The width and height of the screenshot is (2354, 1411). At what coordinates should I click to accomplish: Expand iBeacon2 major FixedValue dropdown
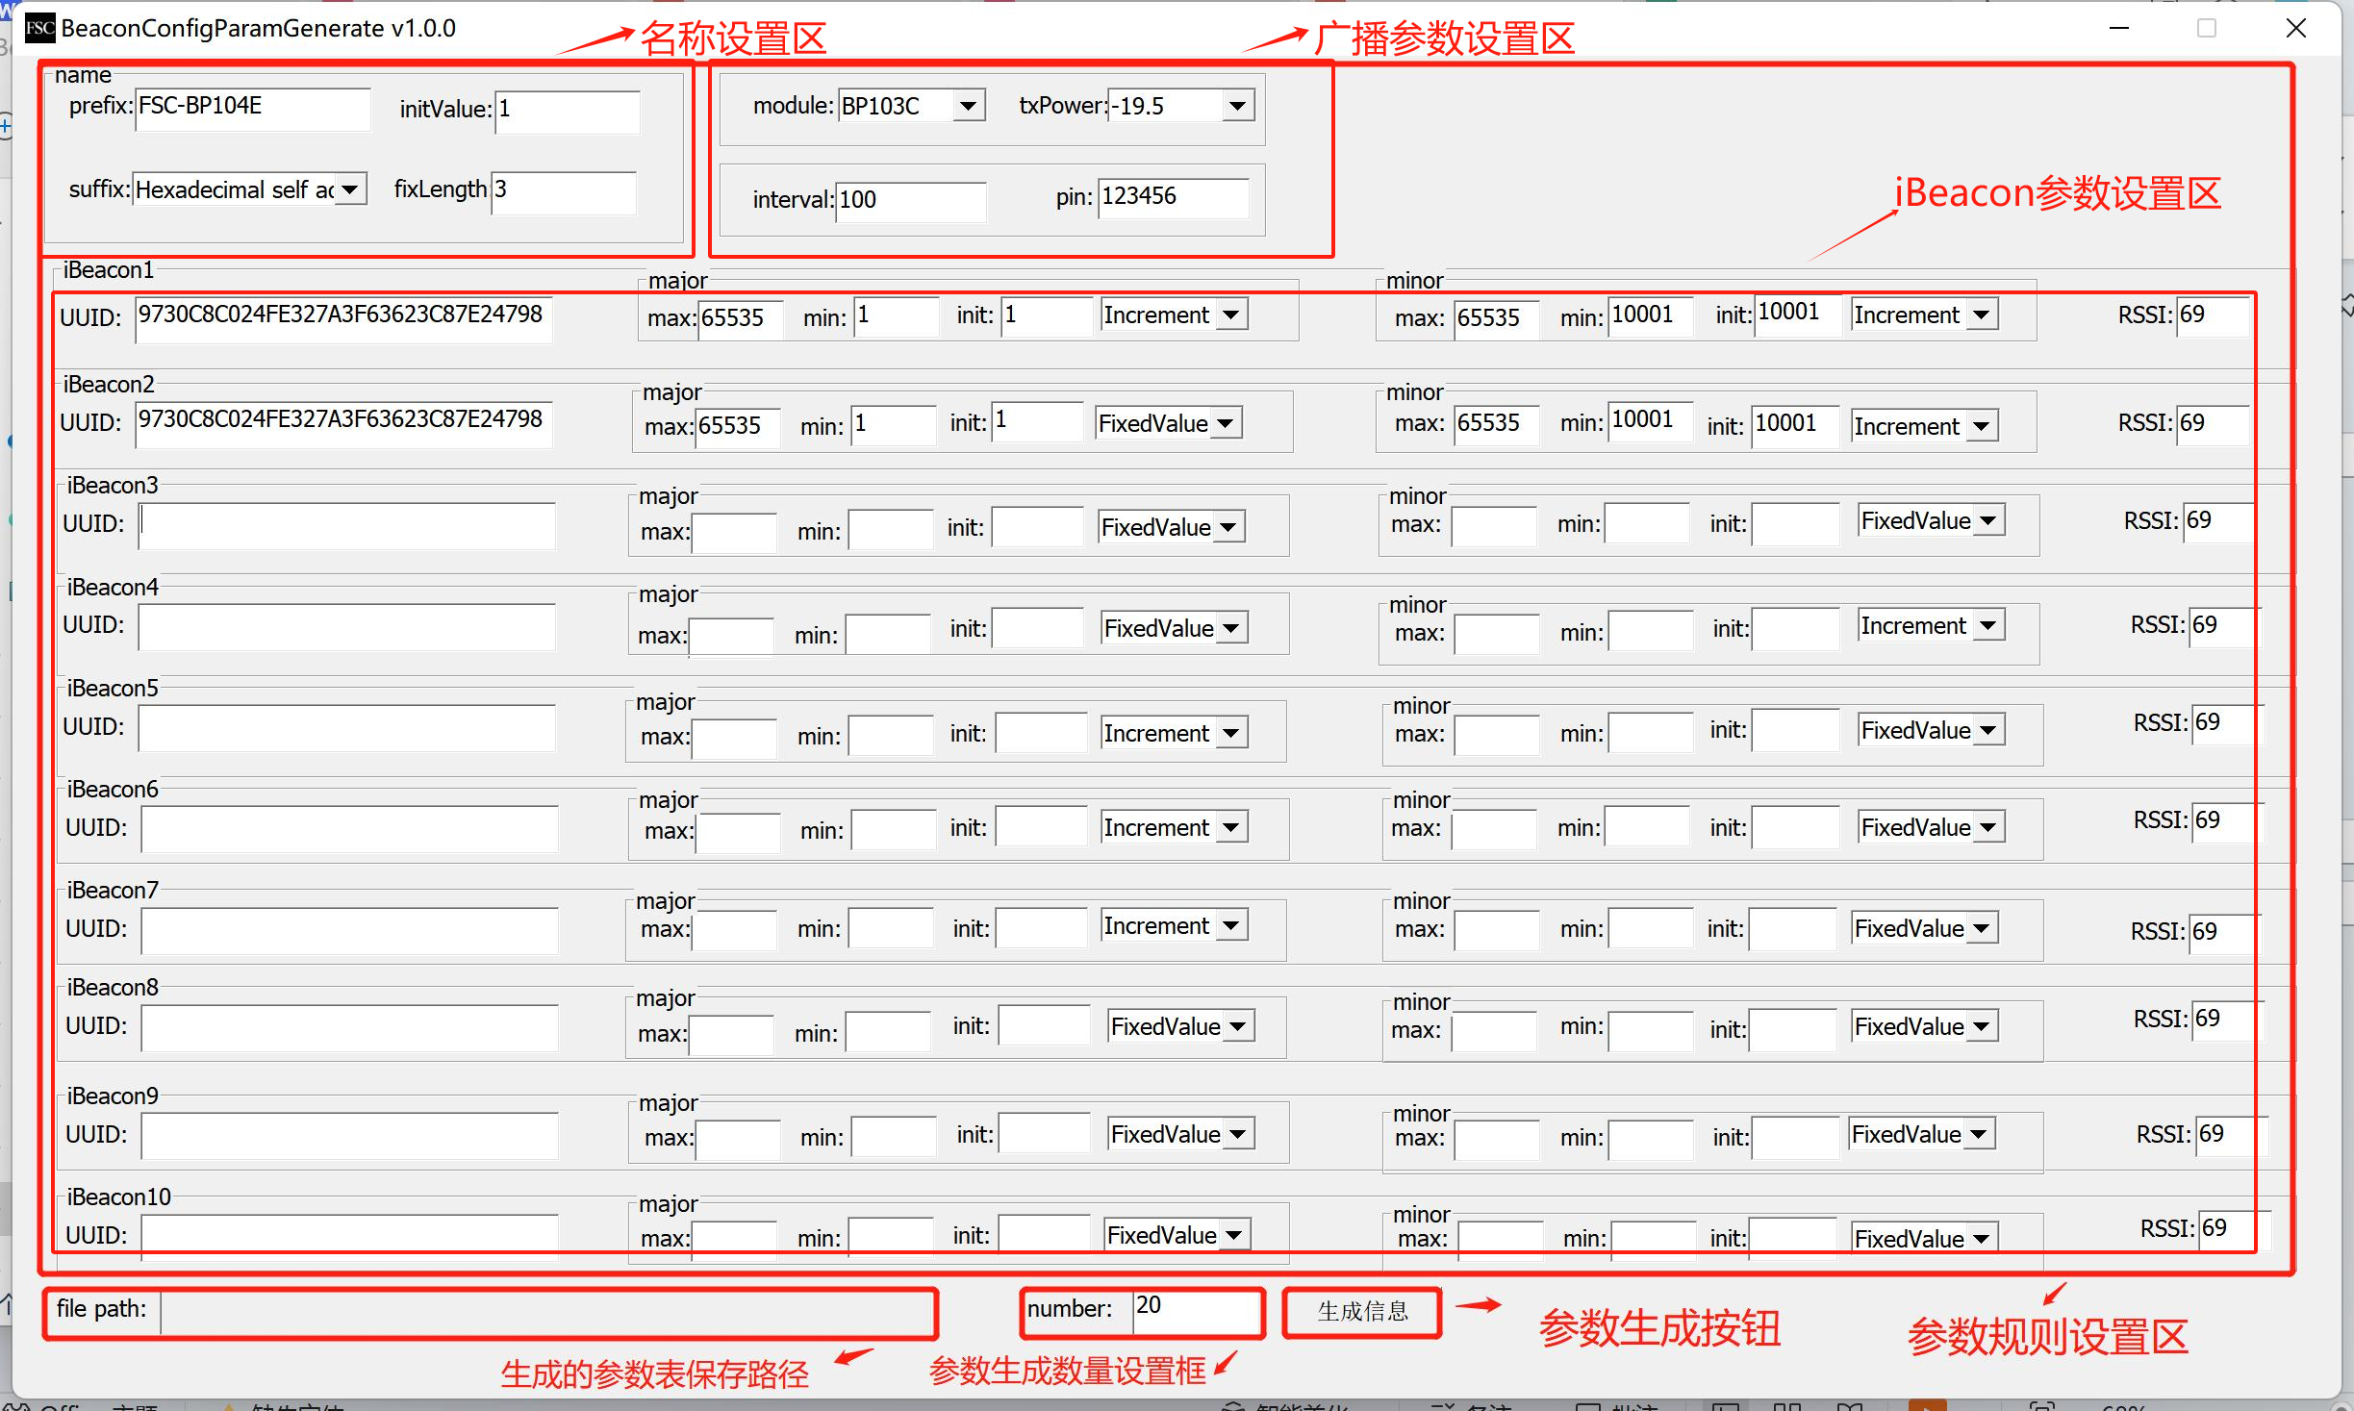tap(1225, 424)
